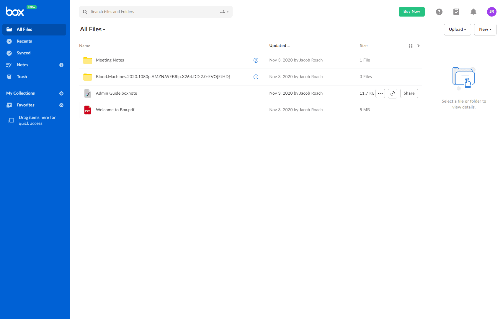This screenshot has height=319, width=503.
Task: Open the JR account avatar menu
Action: 491,12
